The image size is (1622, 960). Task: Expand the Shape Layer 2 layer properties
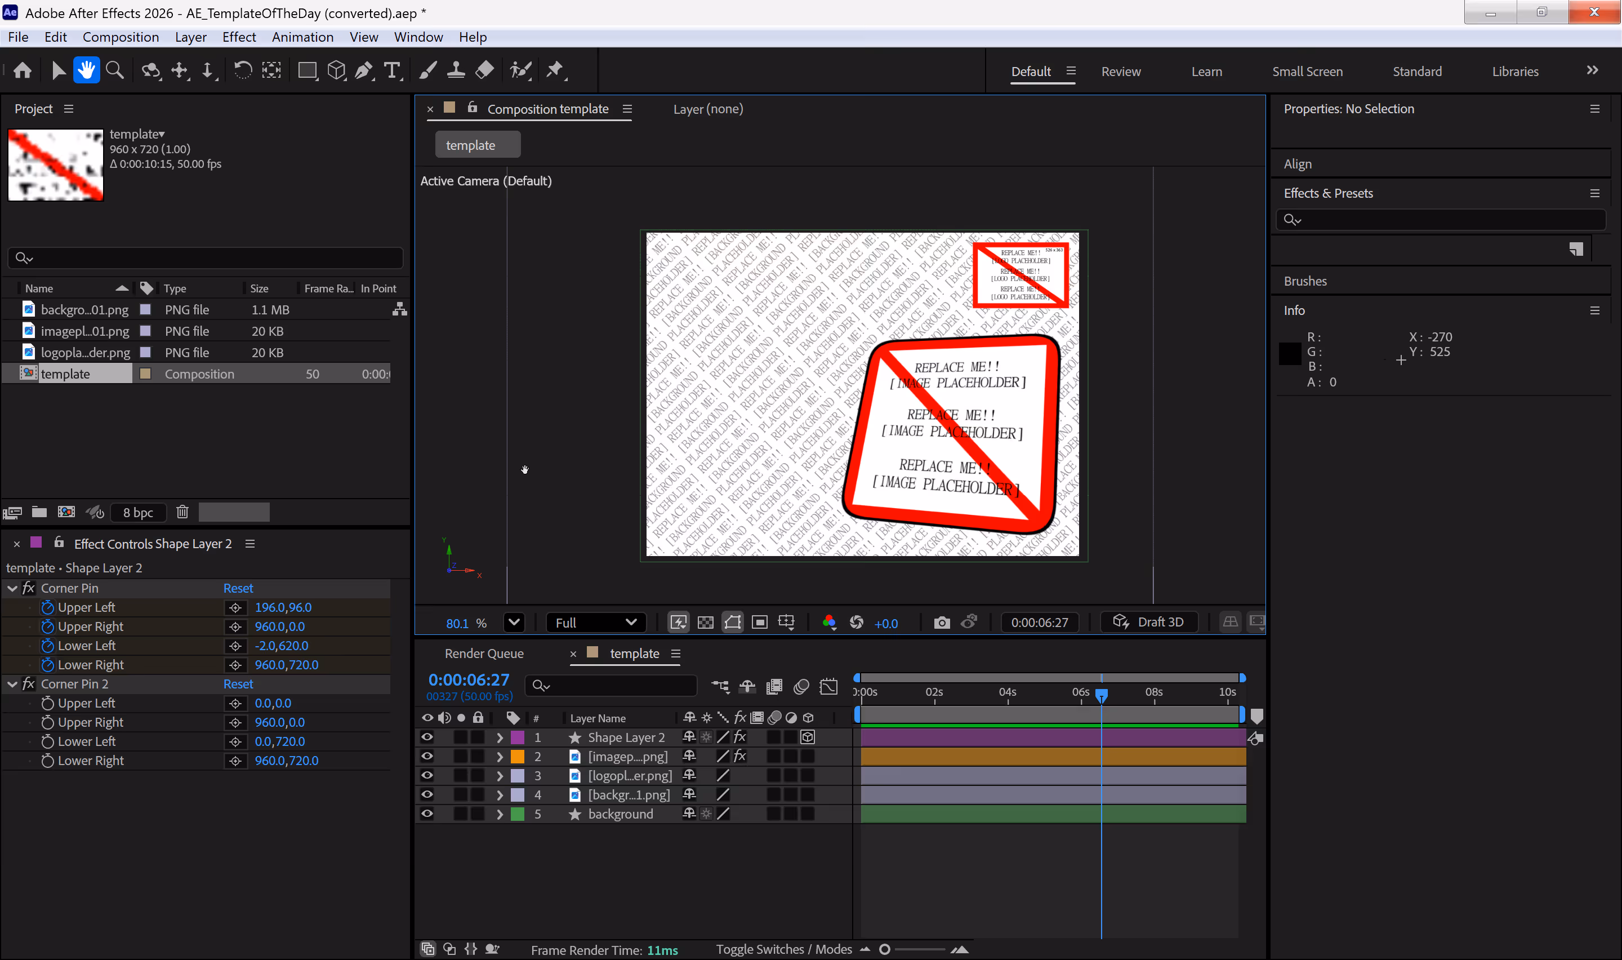tap(499, 737)
